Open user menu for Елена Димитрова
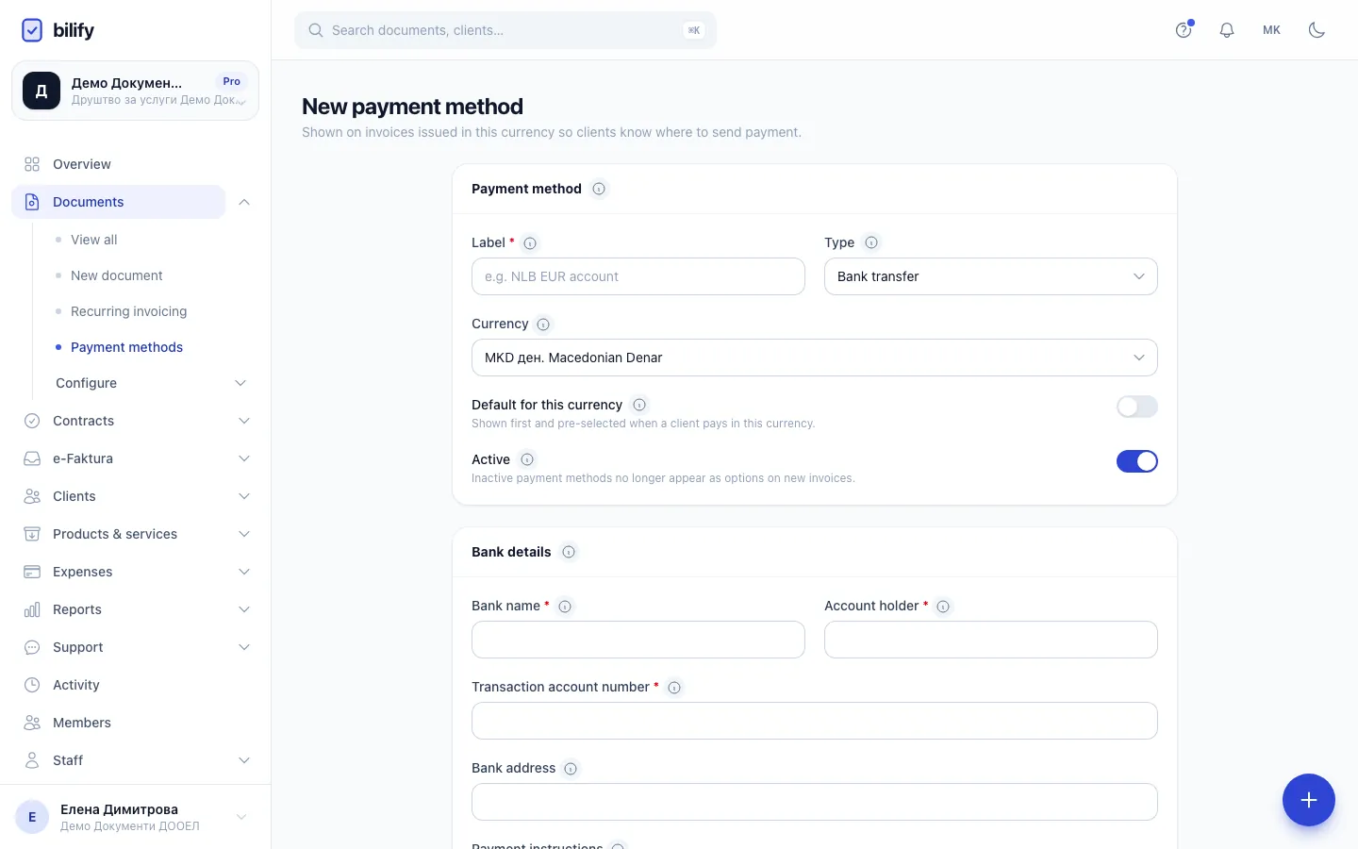Viewport: 1358px width, 849px height. (136, 817)
